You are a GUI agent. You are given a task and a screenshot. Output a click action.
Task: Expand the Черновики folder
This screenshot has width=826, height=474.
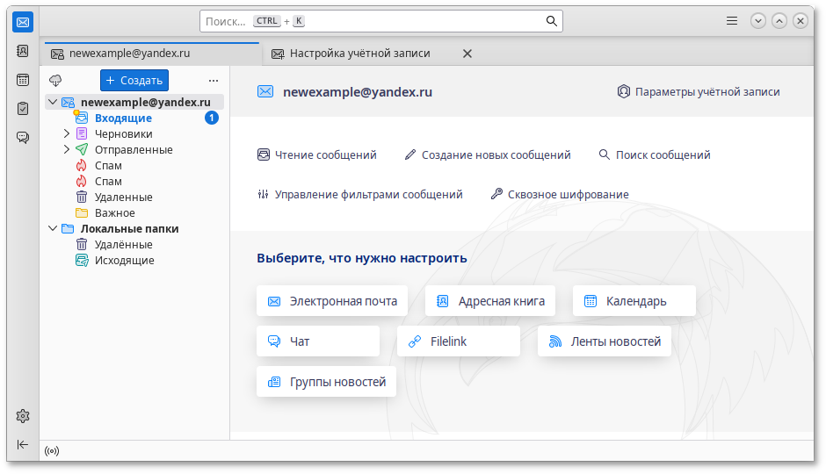[x=67, y=133]
